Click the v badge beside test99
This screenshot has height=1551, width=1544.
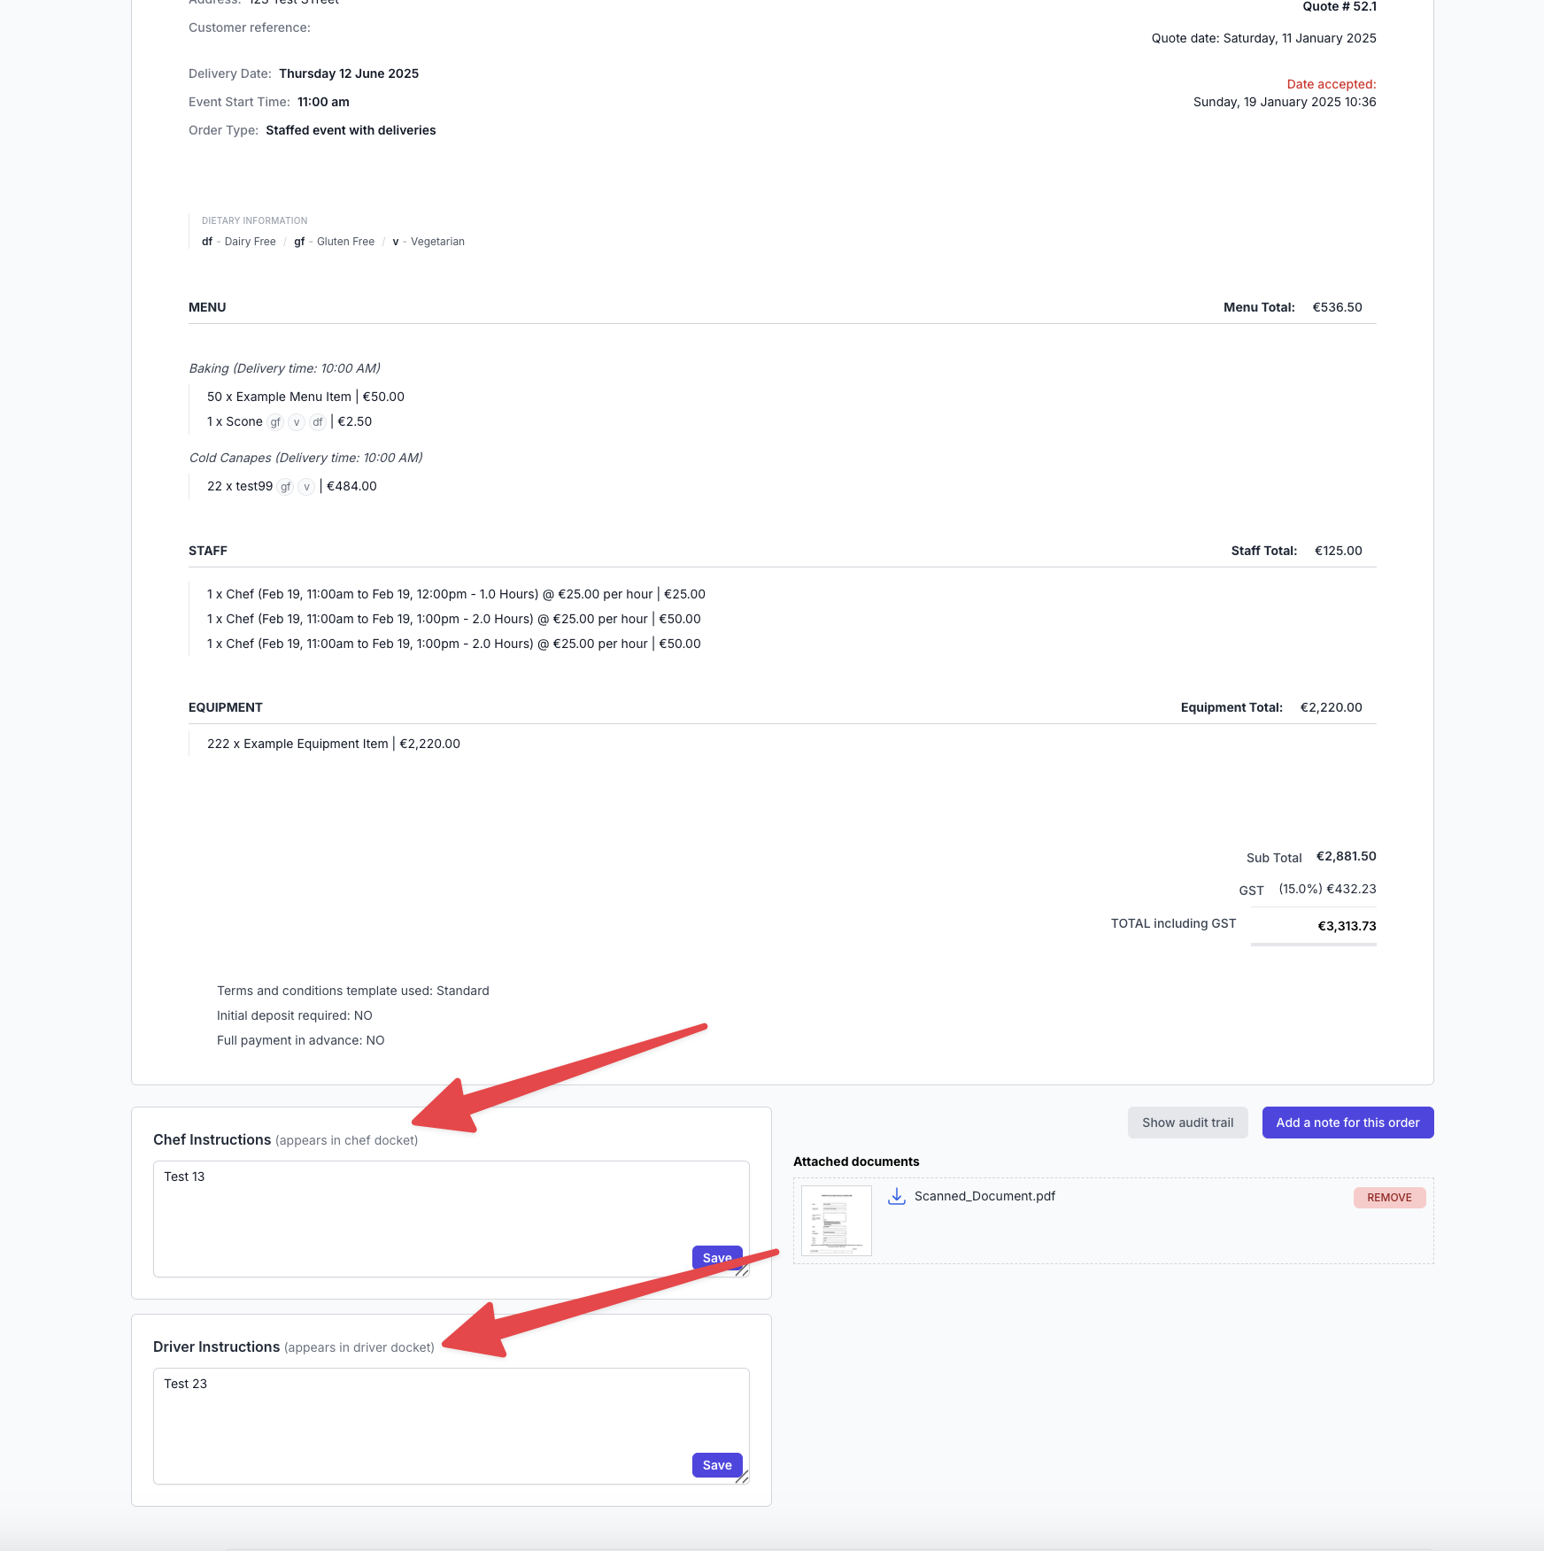click(305, 486)
